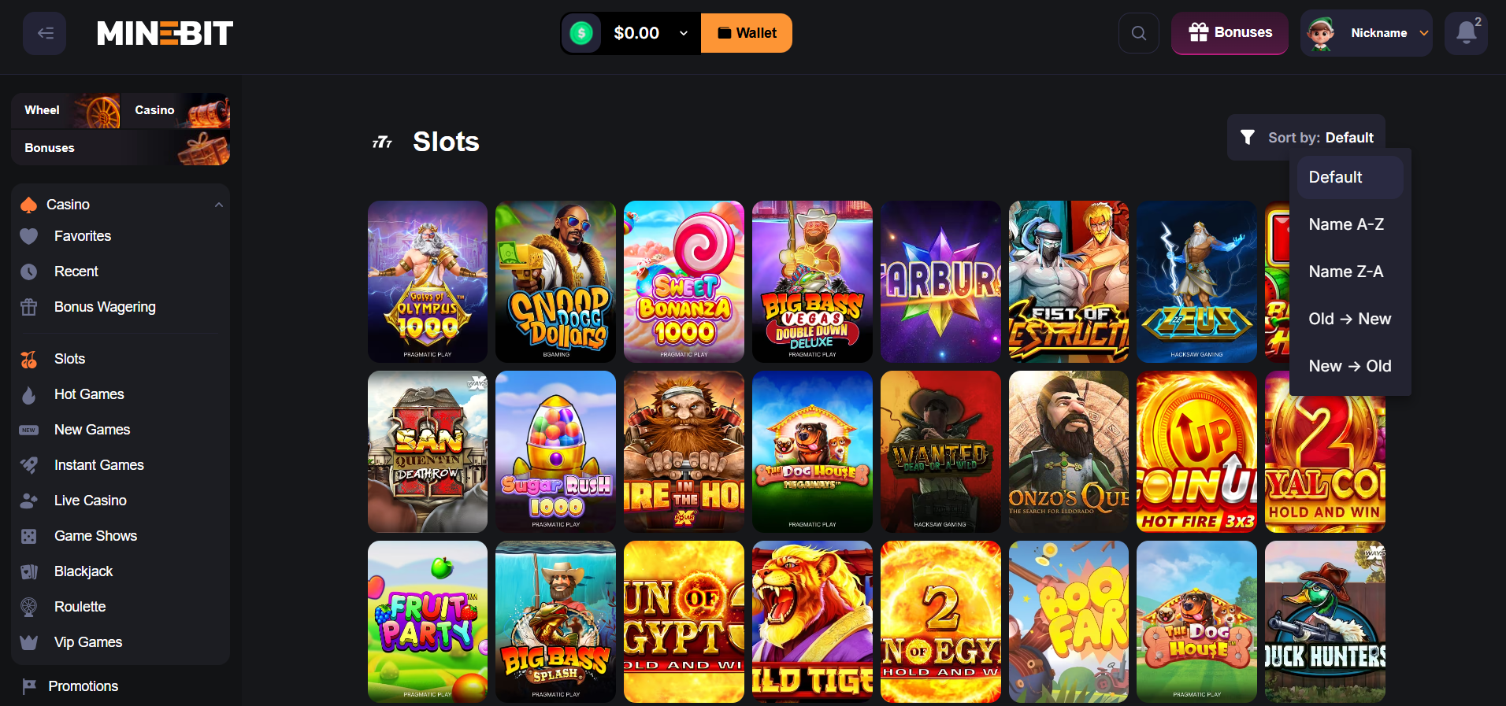This screenshot has height=706, width=1506.
Task: Click the Live Casino person icon
Action: (x=29, y=501)
